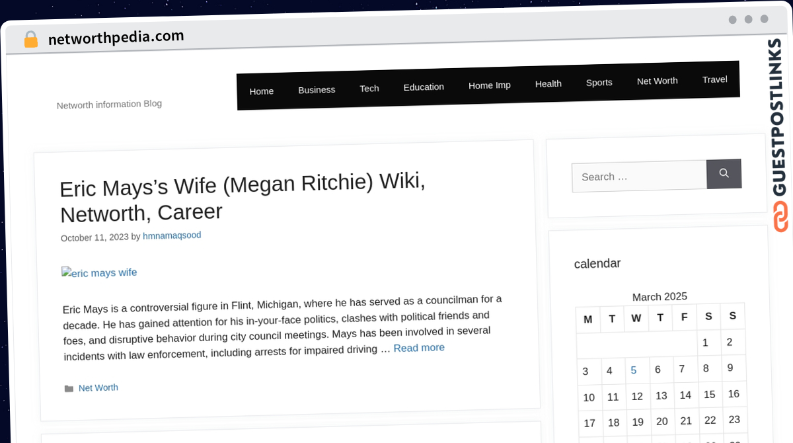Click the search magnifier button

(x=724, y=173)
